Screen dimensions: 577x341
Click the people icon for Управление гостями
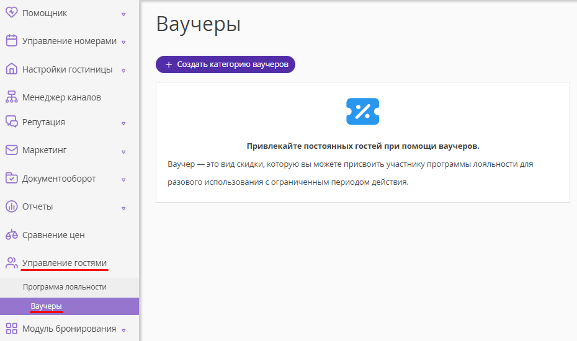coord(11,263)
